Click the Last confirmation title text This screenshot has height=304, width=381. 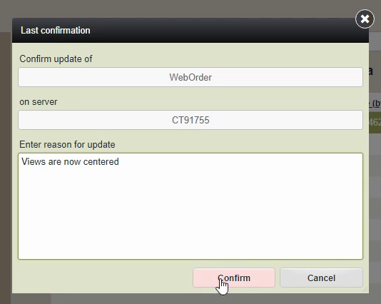(x=56, y=31)
